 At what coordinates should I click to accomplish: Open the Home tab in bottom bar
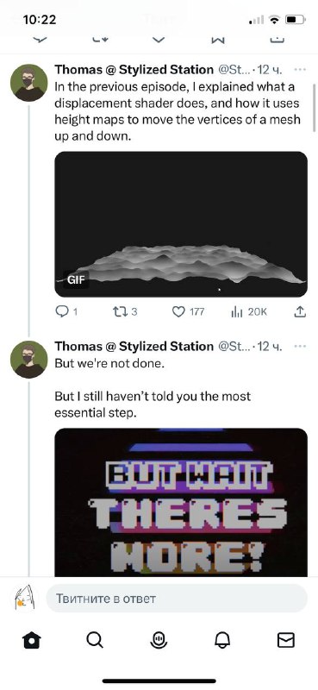click(x=32, y=640)
